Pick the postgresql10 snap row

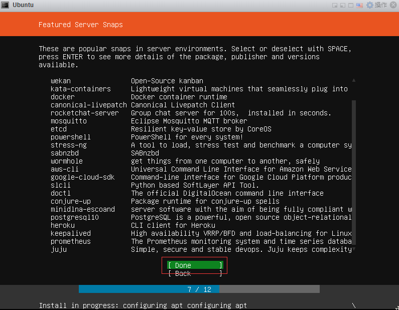[74, 217]
